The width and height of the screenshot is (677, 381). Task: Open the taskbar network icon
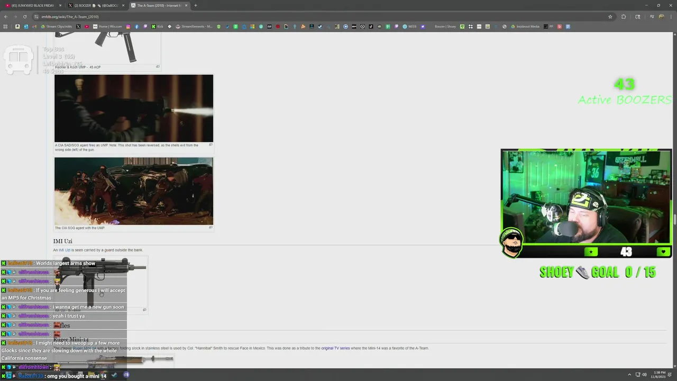click(637, 375)
